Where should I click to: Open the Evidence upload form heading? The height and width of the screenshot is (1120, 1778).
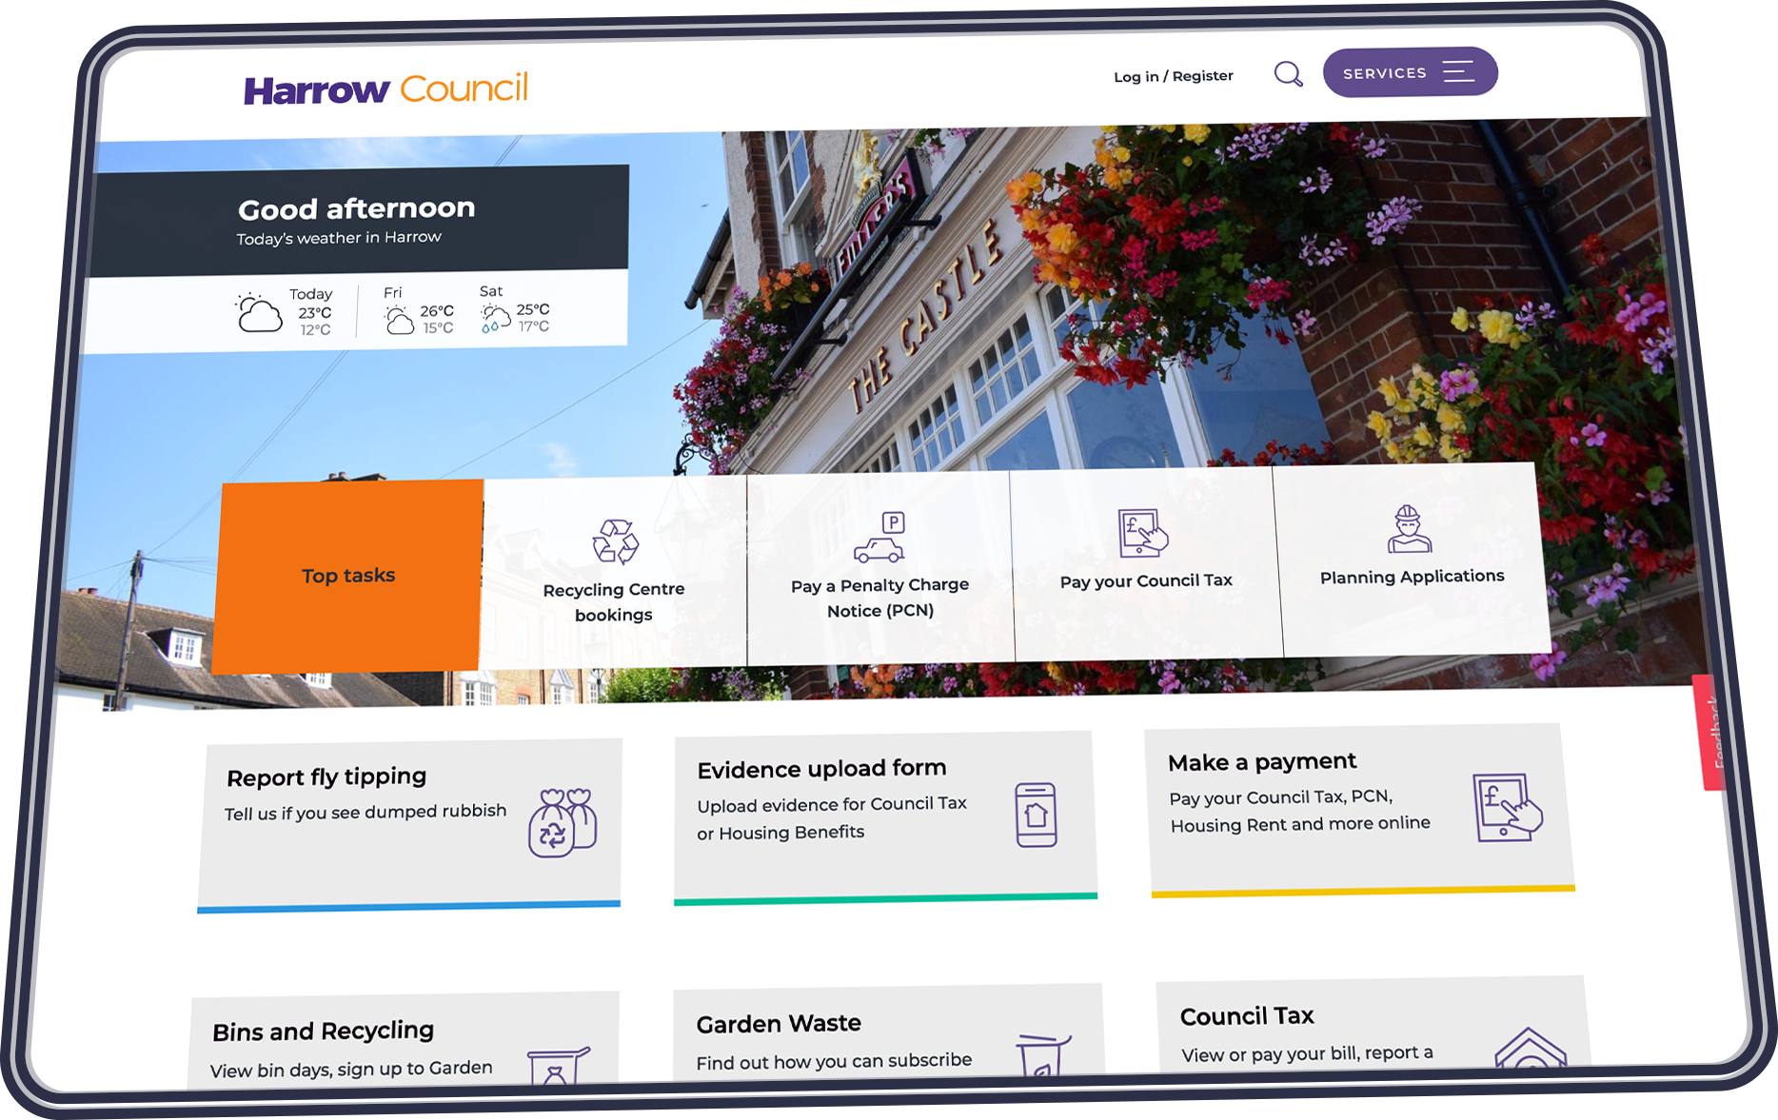pos(821,769)
